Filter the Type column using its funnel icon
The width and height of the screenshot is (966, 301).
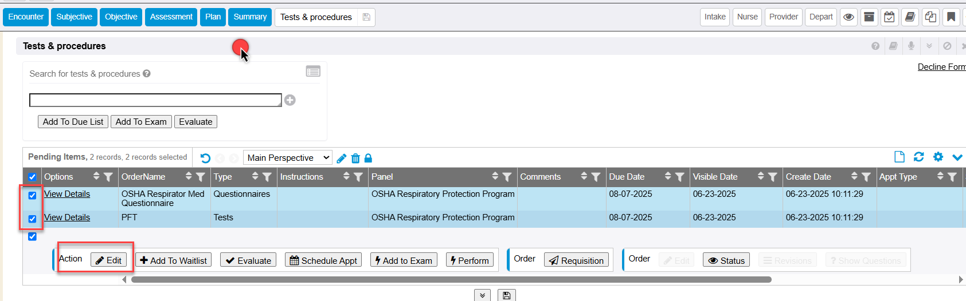click(267, 177)
